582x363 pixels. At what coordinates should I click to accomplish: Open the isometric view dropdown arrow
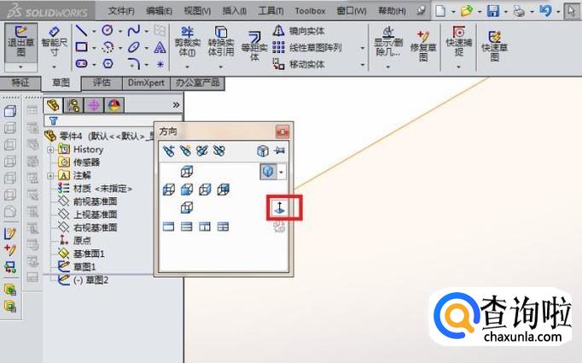282,172
